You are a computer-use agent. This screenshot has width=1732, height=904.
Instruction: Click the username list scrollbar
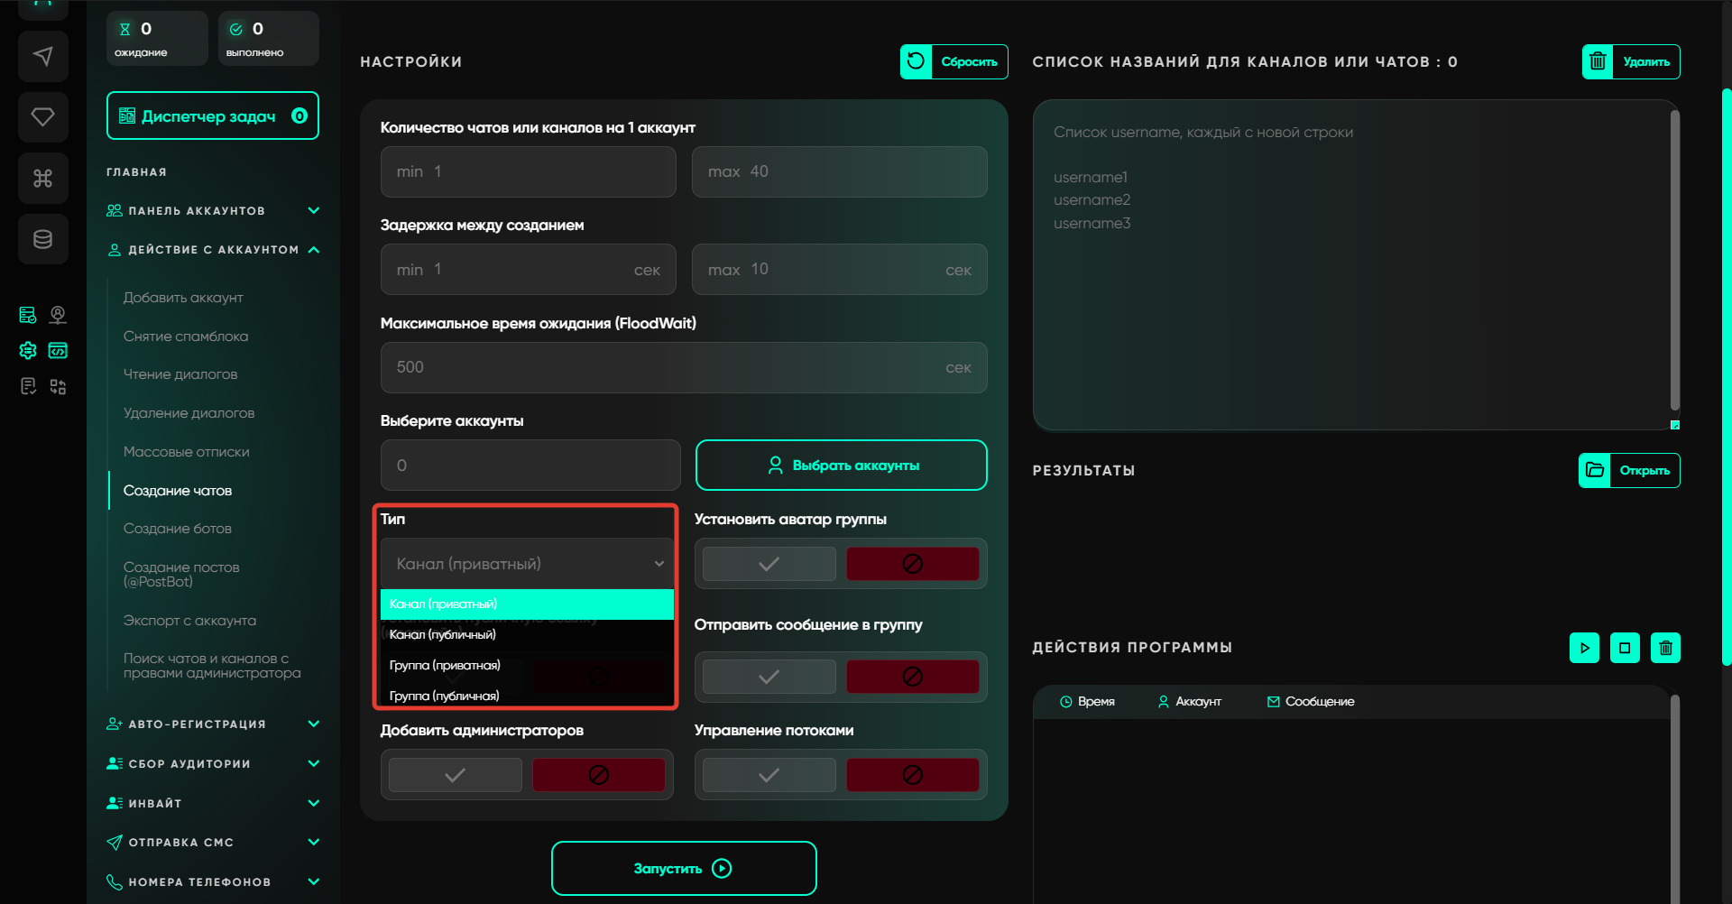[1674, 262]
